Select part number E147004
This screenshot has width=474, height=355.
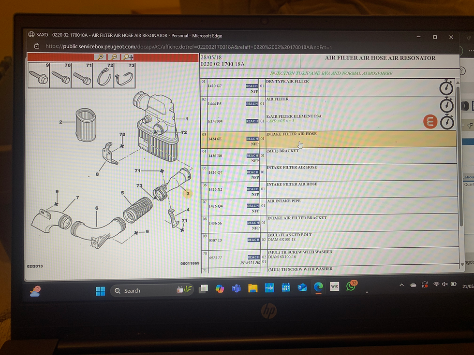215,121
